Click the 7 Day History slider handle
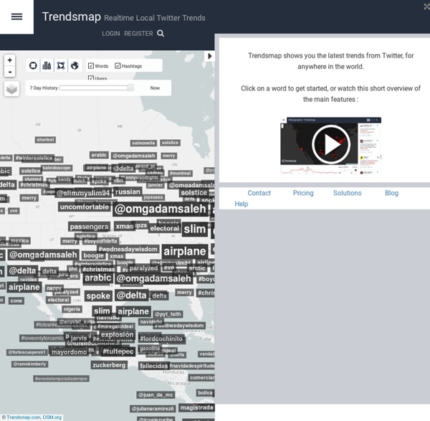This screenshot has height=421, width=430. pos(130,87)
